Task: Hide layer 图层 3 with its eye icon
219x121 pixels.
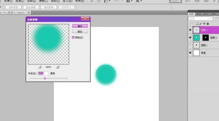Action: click(190, 30)
